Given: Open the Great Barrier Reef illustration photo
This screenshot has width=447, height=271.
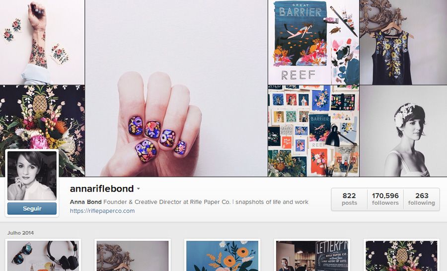Looking at the screenshot, I should (x=313, y=42).
